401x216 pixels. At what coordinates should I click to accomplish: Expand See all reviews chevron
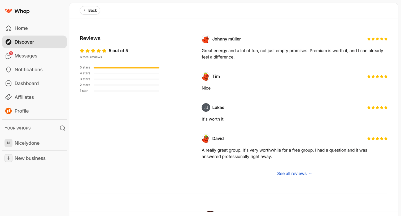[311, 174]
